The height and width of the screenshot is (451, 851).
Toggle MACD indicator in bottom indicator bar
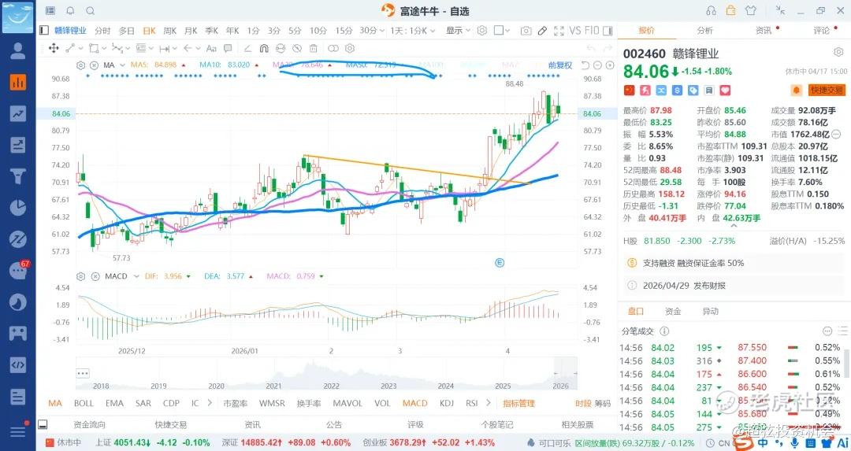pos(414,403)
